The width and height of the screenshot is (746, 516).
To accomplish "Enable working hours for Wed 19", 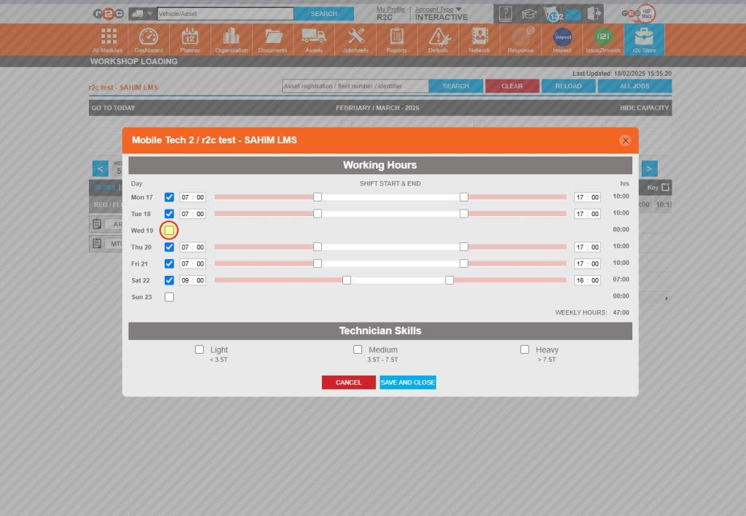I will pos(169,230).
